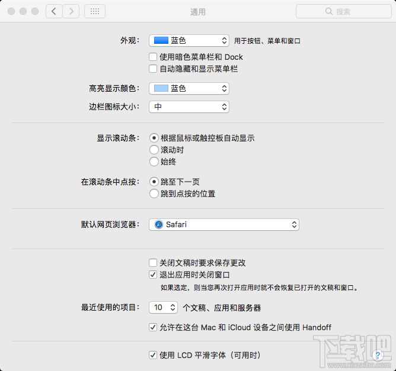Viewport: 396px width, 371px height.
Task: Click the 在滚动条中点按 label
Action: click(x=110, y=182)
